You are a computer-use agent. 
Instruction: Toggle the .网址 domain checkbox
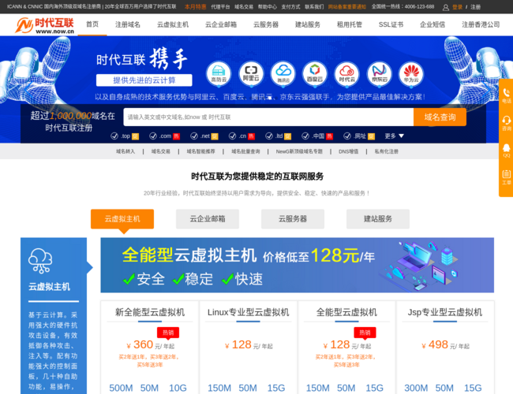(347, 136)
